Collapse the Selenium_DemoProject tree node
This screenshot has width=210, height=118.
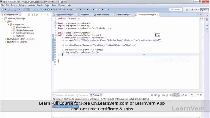click(3, 19)
